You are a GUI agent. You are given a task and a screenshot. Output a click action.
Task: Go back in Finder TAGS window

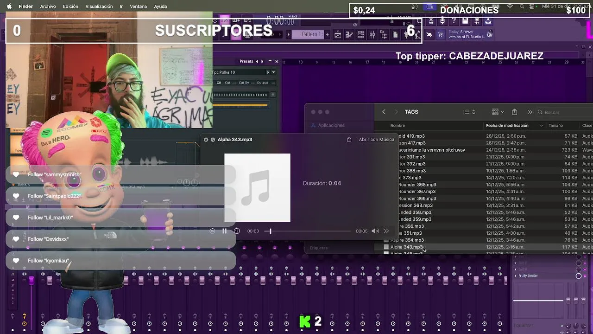(384, 112)
